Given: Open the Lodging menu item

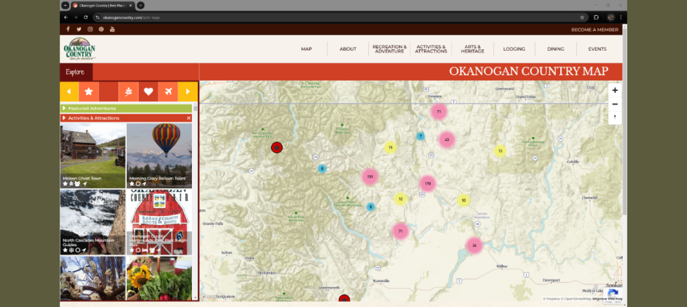Looking at the screenshot, I should pos(514,49).
